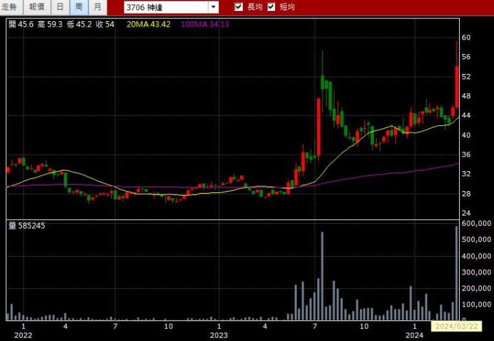Open the 報價 quote tab

tap(36, 7)
